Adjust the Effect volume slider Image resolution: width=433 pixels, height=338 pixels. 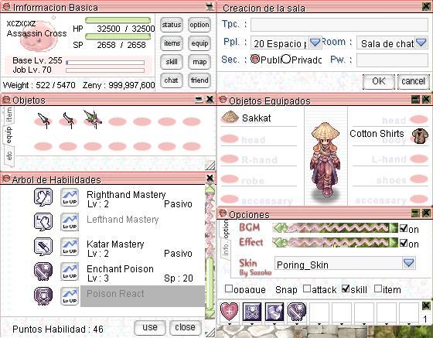(x=336, y=242)
